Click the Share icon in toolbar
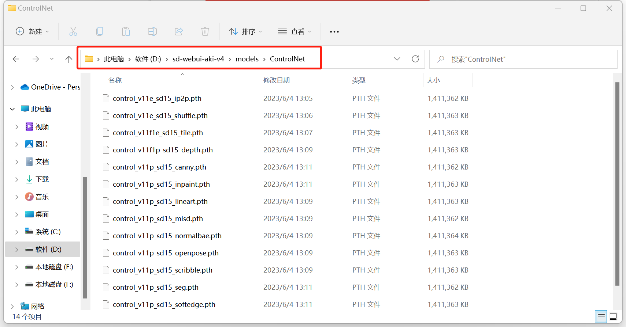Image resolution: width=626 pixels, height=327 pixels. pyautogui.click(x=179, y=31)
